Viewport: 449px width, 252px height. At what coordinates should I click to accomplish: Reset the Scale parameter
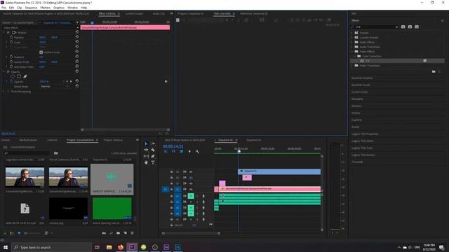click(76, 42)
